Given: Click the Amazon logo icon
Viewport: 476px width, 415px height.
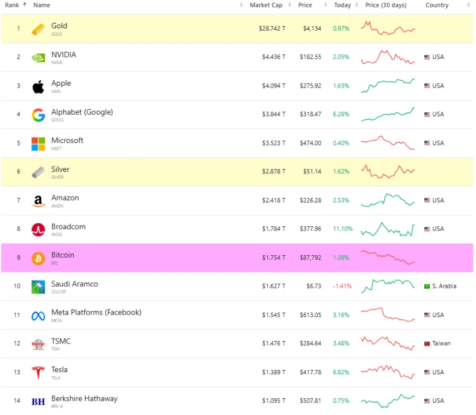Looking at the screenshot, I should click(38, 201).
